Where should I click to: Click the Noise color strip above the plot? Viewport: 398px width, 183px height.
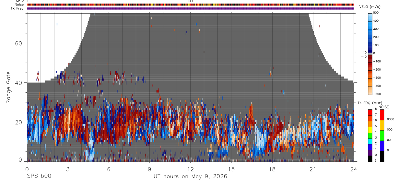click(x=190, y=5)
